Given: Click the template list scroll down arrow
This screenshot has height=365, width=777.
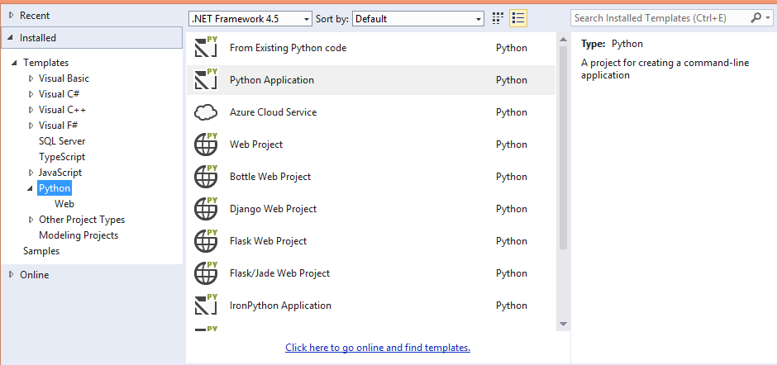Looking at the screenshot, I should (x=564, y=323).
